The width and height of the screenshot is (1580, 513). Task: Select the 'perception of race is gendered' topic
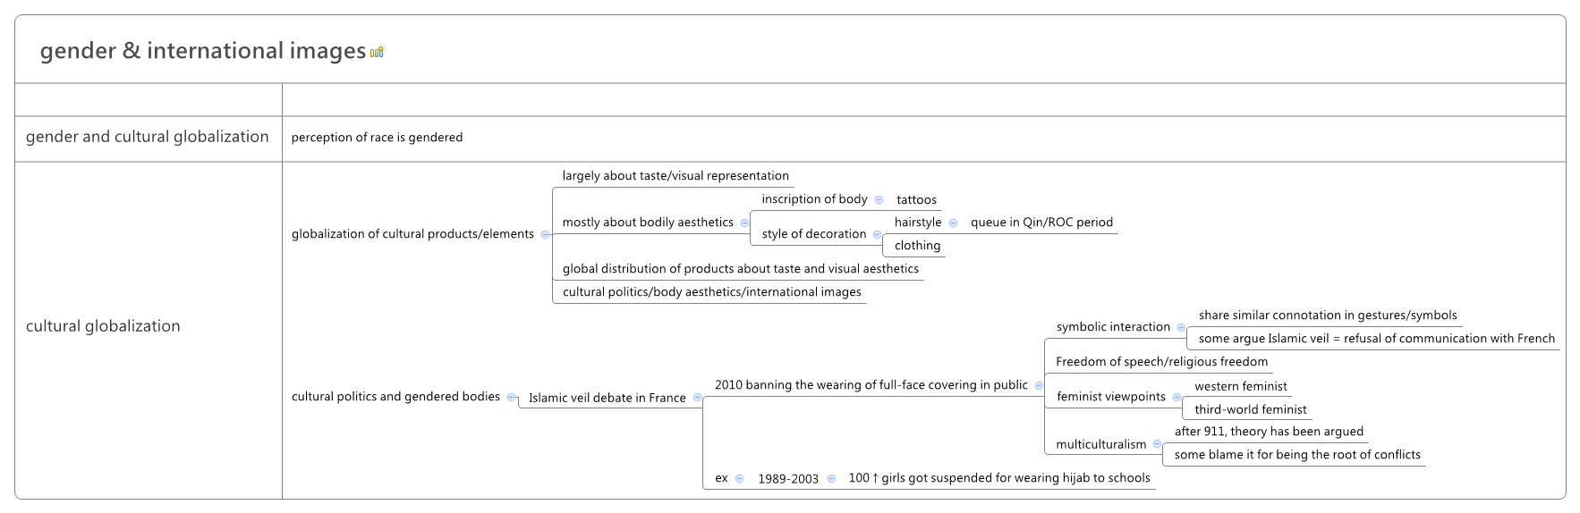click(x=377, y=138)
